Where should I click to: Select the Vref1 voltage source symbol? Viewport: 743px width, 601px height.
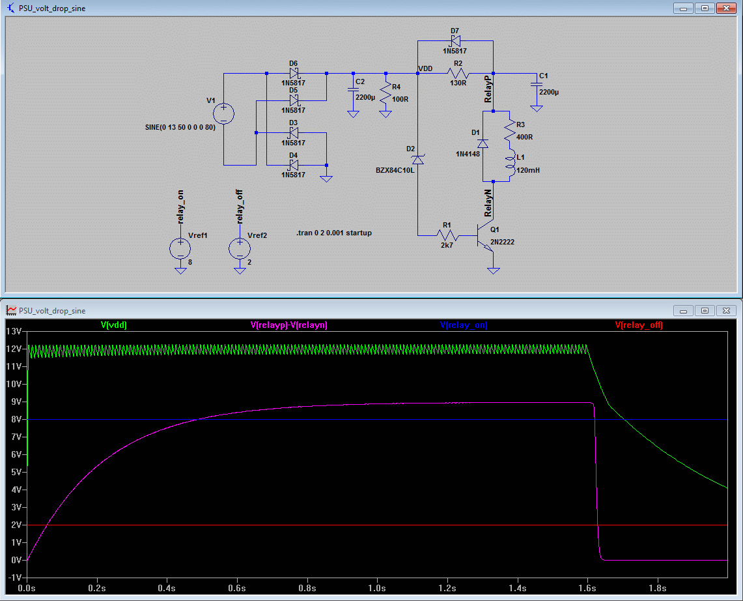point(180,248)
